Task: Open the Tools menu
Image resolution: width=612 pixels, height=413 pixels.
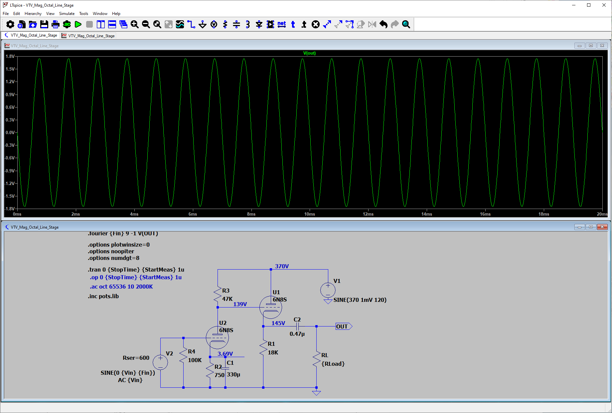Action: [x=83, y=14]
